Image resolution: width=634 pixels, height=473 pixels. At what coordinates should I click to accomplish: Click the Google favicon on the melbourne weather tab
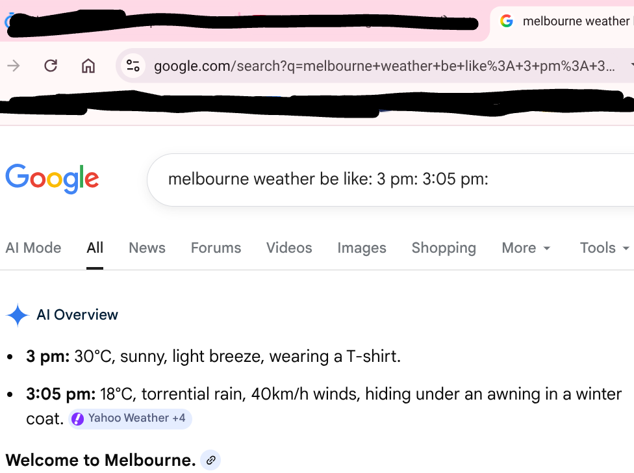point(506,20)
